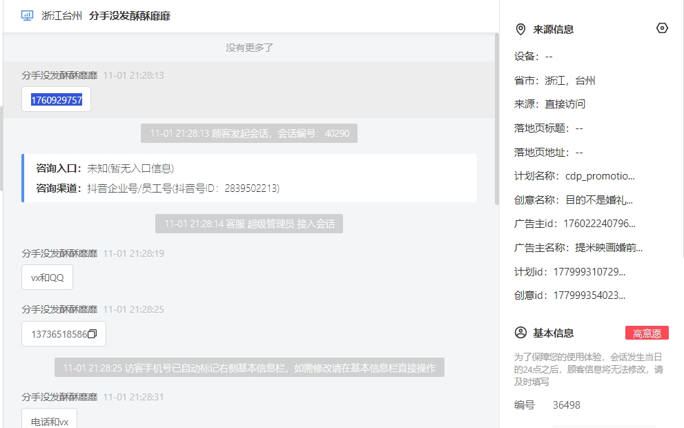Click notice 客服 超级管理员 接入会话
Viewport: 684px width, 428px height.
(249, 224)
